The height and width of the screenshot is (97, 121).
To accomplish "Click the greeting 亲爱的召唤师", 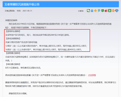I will pyautogui.click(x=12, y=20).
